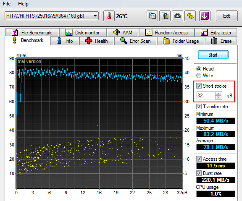Image resolution: width=242 pixels, height=201 pixels.
Task: Open the options wrench icon
Action: (190, 16)
